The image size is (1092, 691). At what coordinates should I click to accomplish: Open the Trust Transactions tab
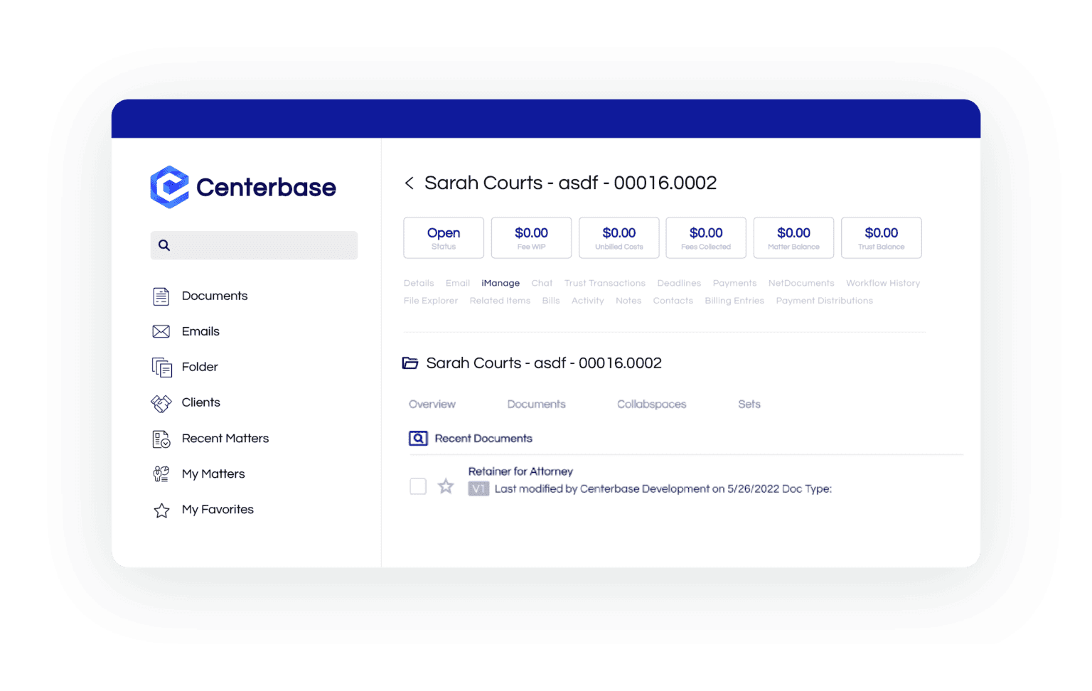604,283
